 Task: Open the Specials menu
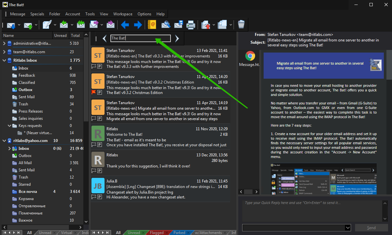tap(37, 14)
